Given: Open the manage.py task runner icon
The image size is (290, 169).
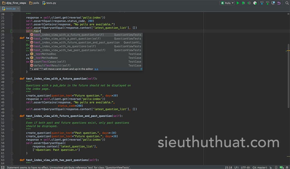Looking at the screenshot, I should (x=255, y=3).
